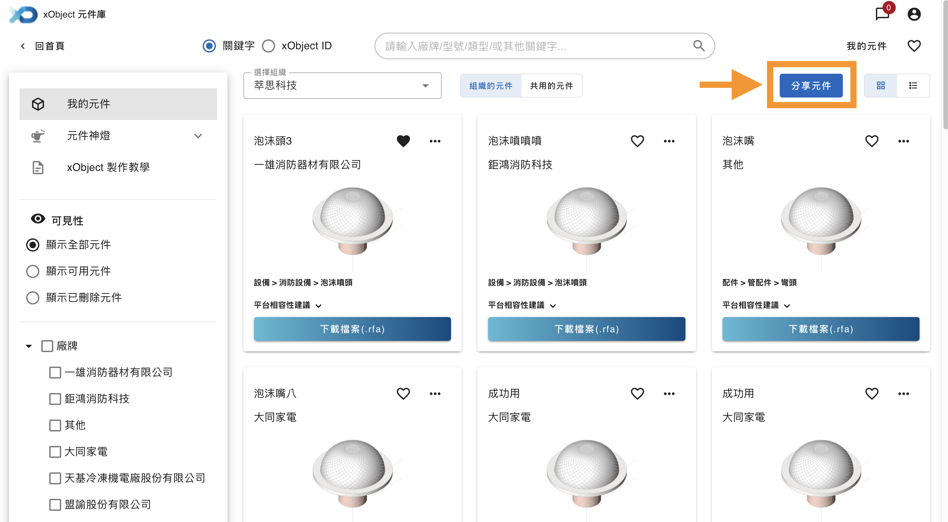Unfavorite the 泡沫頭3 component heart
Screen dimensions: 948x522
tap(403, 141)
